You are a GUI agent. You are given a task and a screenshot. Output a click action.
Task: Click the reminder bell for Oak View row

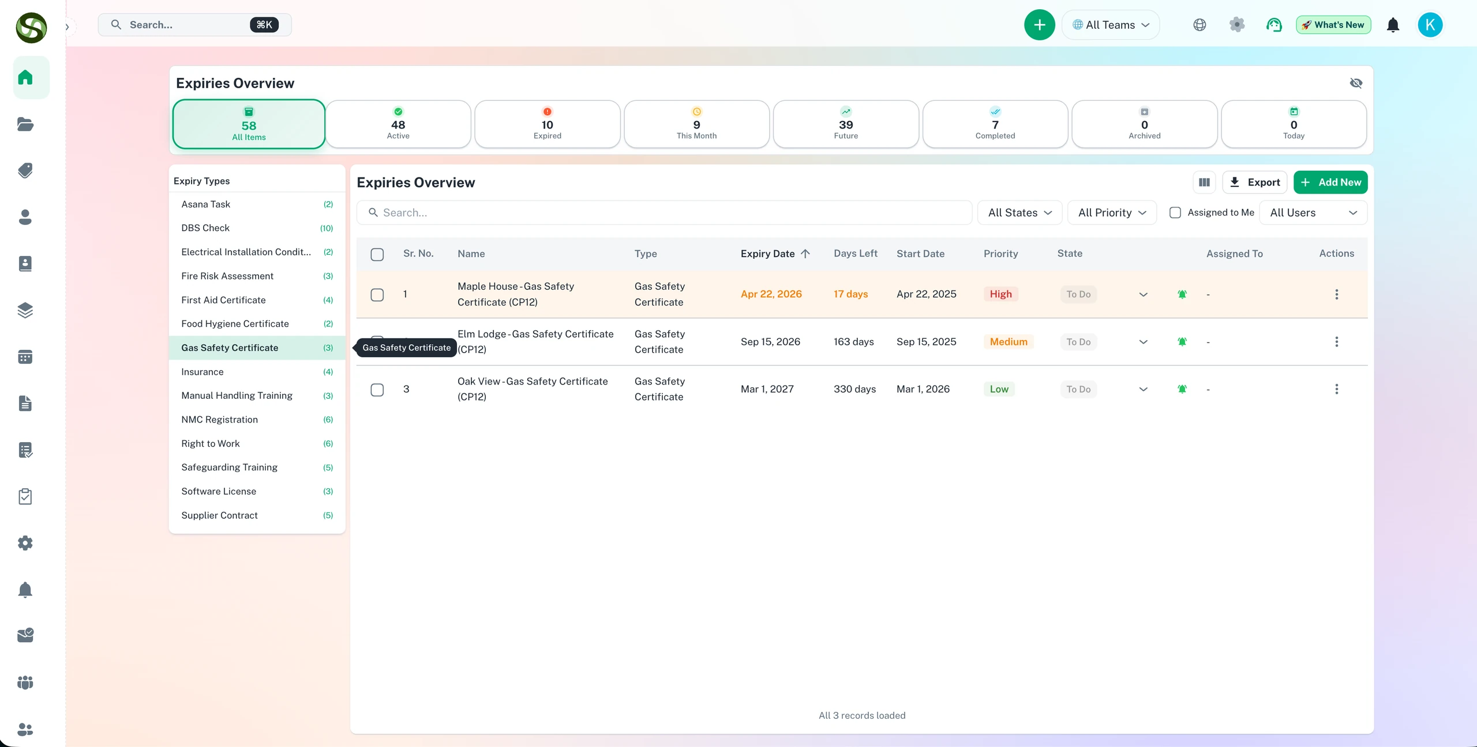point(1182,389)
